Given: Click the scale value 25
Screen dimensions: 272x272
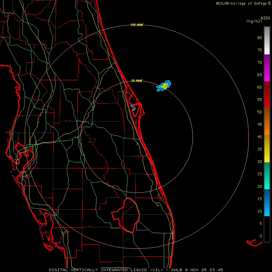Looking at the screenshot, I should (x=260, y=174).
